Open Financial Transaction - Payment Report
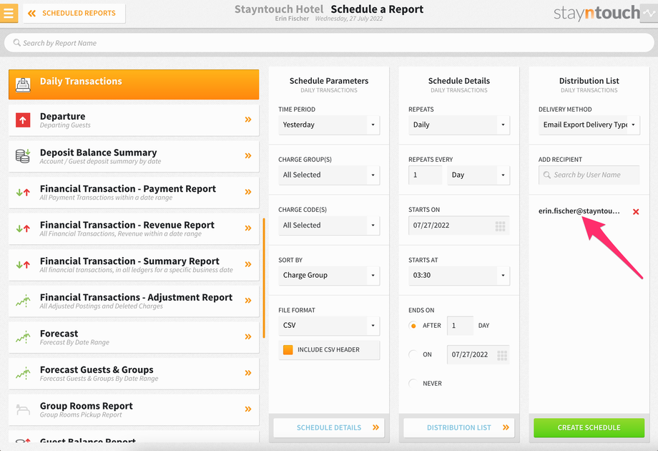This screenshot has height=451, width=658. [134, 193]
